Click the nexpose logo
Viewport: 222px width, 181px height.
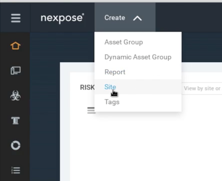pos(62,18)
